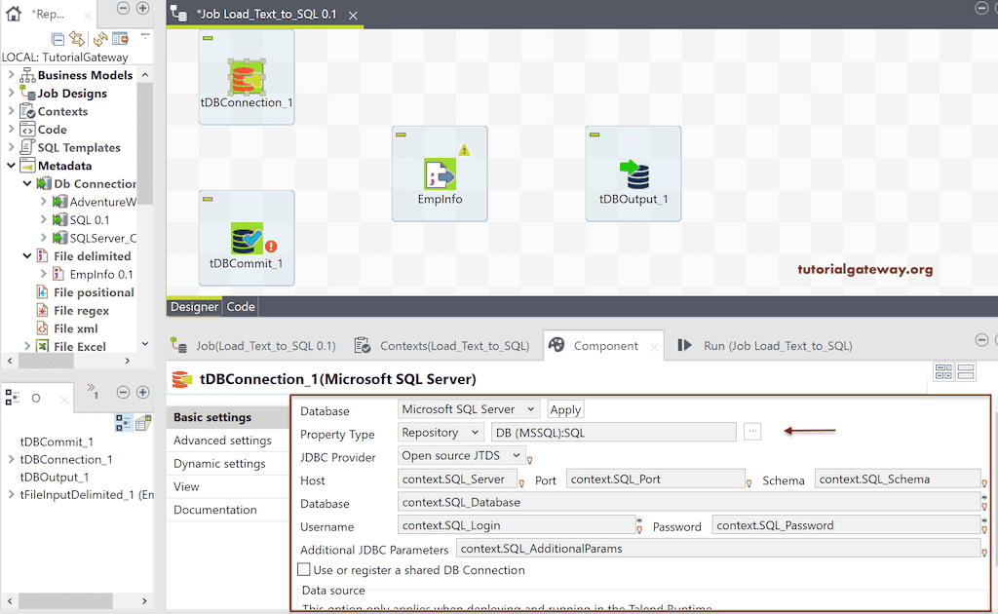Click the outline preview icon
Image resolution: width=998 pixels, height=614 pixels.
143,422
